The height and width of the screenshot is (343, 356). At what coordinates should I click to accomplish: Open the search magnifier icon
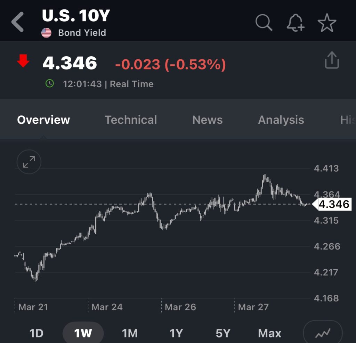[x=264, y=23]
